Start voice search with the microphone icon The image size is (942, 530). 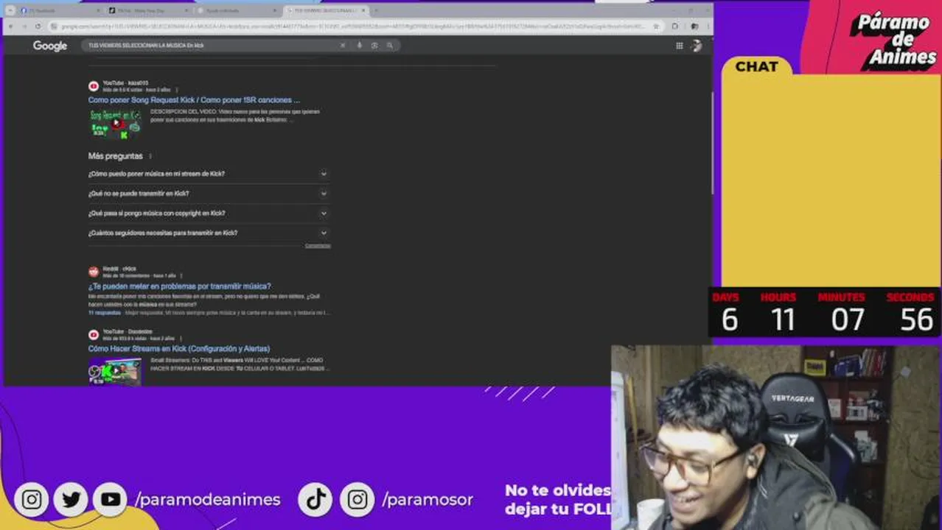point(360,46)
